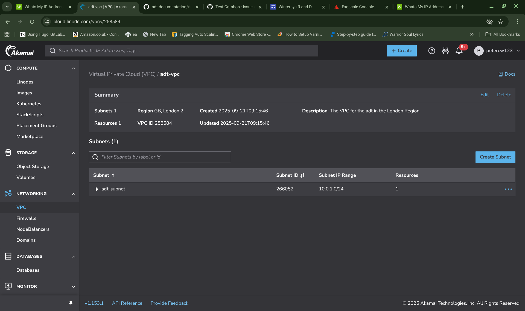Screen dimensions: 525x311
Task: Switch to Exoscale Console tab
Action: pos(357,7)
